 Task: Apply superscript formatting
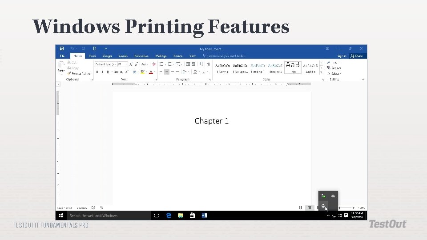tap(127, 72)
